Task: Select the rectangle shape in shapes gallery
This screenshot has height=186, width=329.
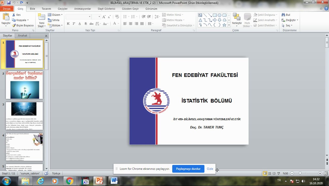Action: (215, 15)
